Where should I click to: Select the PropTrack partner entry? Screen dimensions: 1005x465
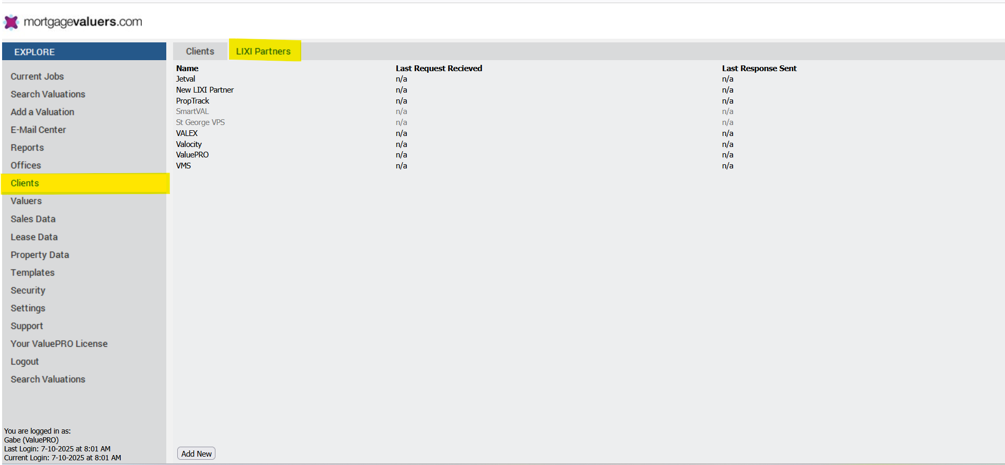pyautogui.click(x=192, y=101)
